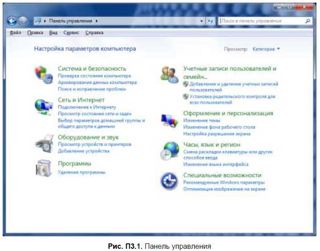Click Архивирование данных компьютера link
This screenshot has height=251, width=320.
coord(97,82)
